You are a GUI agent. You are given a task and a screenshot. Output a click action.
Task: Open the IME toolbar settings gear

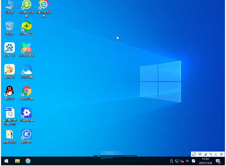221,154
